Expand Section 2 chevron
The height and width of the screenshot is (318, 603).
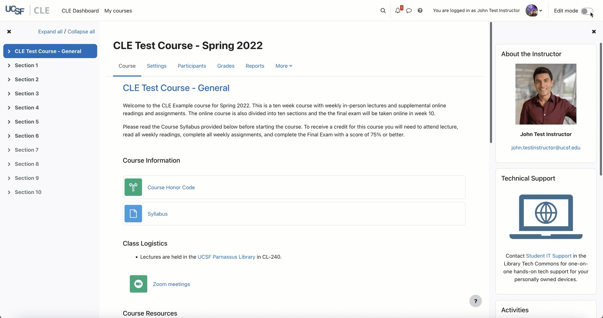[x=9, y=80]
